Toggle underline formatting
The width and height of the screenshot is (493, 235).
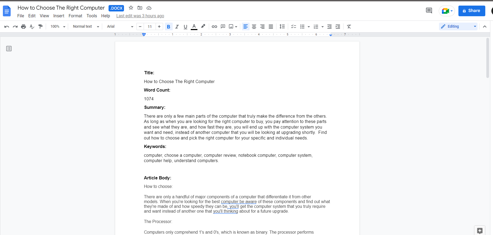coord(185,27)
